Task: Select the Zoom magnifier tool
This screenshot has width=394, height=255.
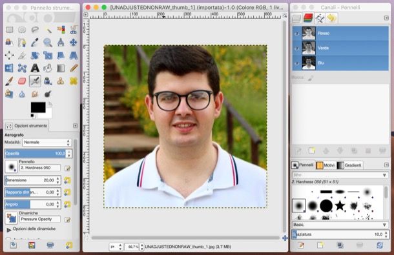Action: [48, 43]
